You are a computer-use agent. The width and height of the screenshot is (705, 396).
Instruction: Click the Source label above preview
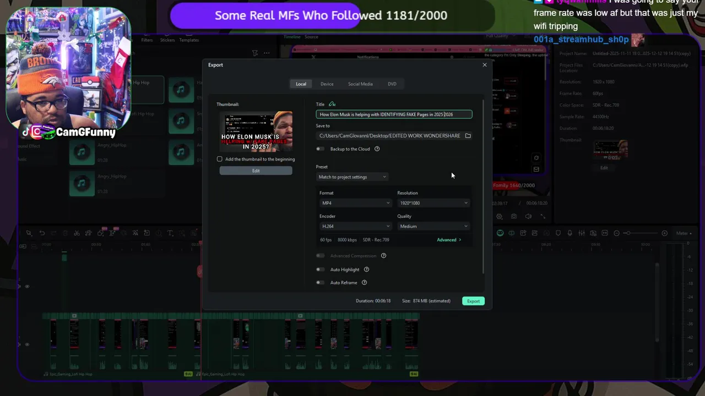coord(311,37)
